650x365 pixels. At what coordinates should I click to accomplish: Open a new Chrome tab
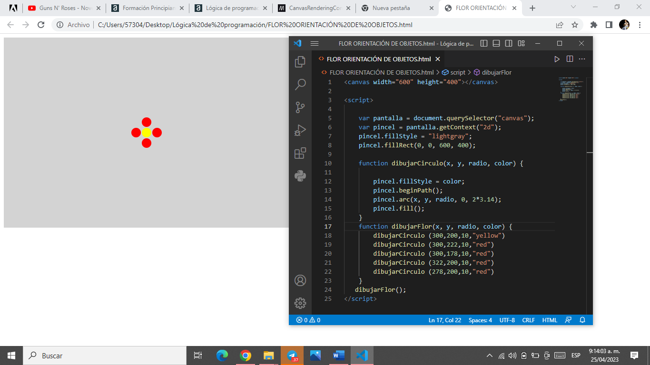click(x=532, y=8)
